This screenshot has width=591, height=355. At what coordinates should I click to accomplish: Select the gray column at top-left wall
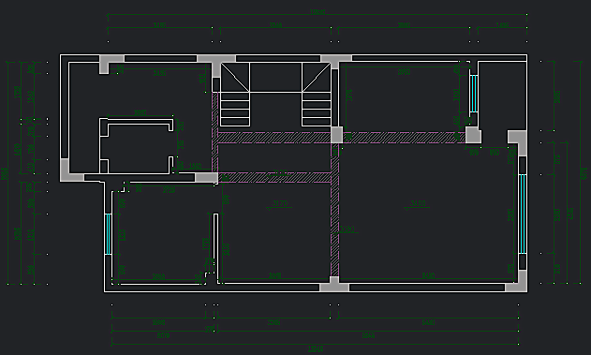coord(110,64)
